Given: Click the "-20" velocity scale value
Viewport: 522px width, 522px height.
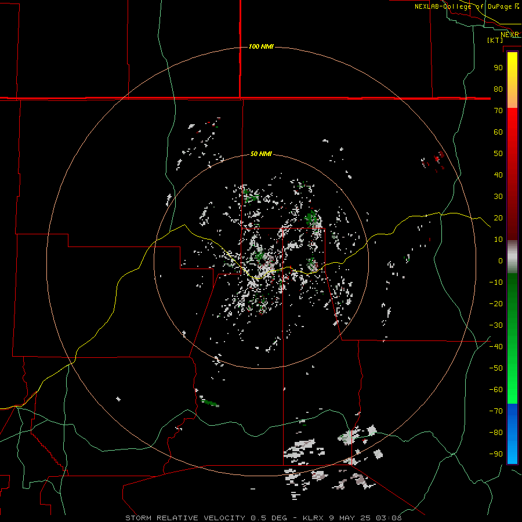Looking at the screenshot, I should click(x=496, y=303).
